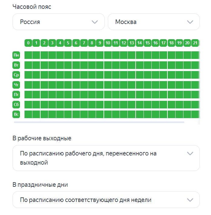211x215 pixels.
Task: Toggle the Tuesday (Вт) row label
Action: click(16, 65)
